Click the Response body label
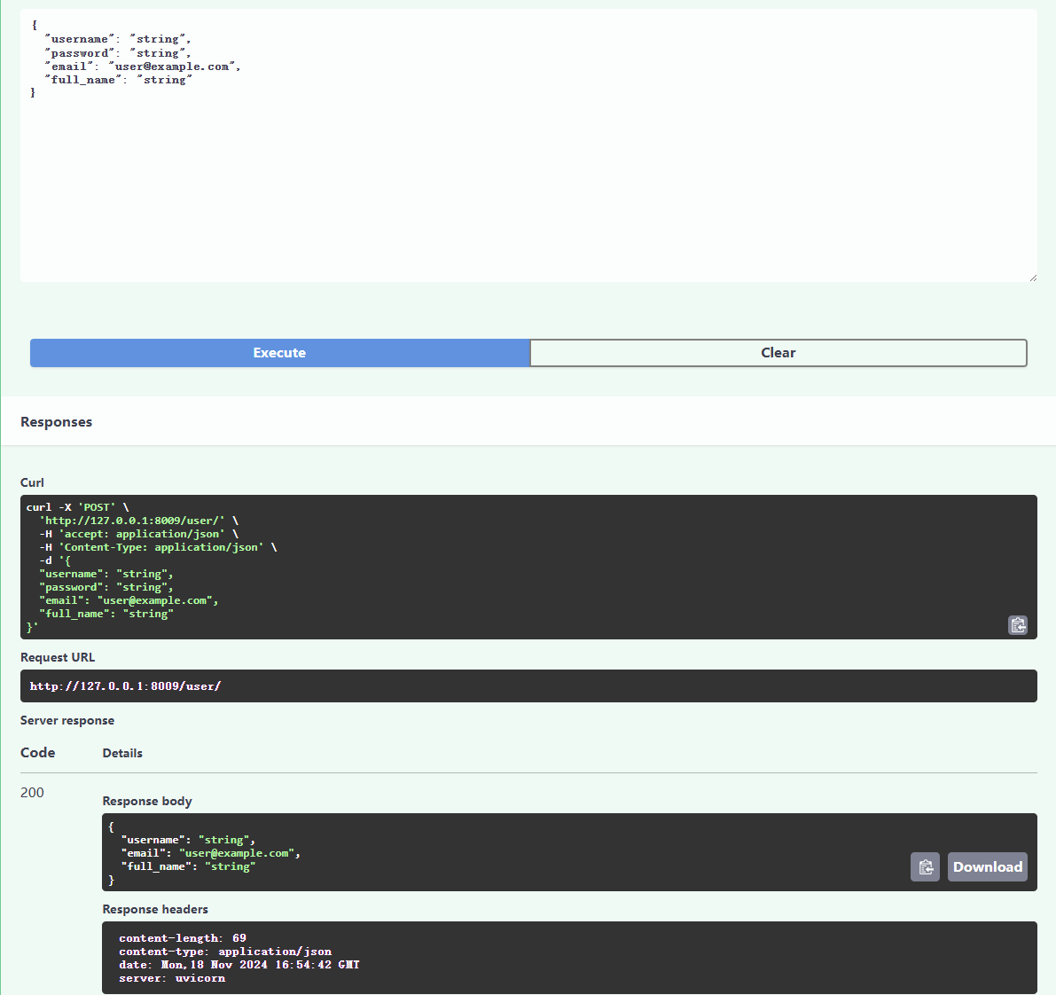 (x=147, y=801)
